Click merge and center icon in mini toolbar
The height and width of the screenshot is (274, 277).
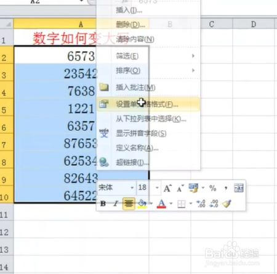click(x=239, y=188)
